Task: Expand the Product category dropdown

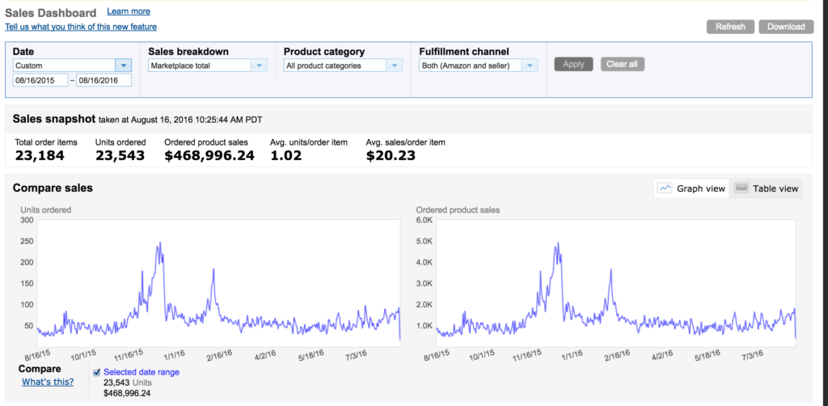Action: pyautogui.click(x=343, y=66)
